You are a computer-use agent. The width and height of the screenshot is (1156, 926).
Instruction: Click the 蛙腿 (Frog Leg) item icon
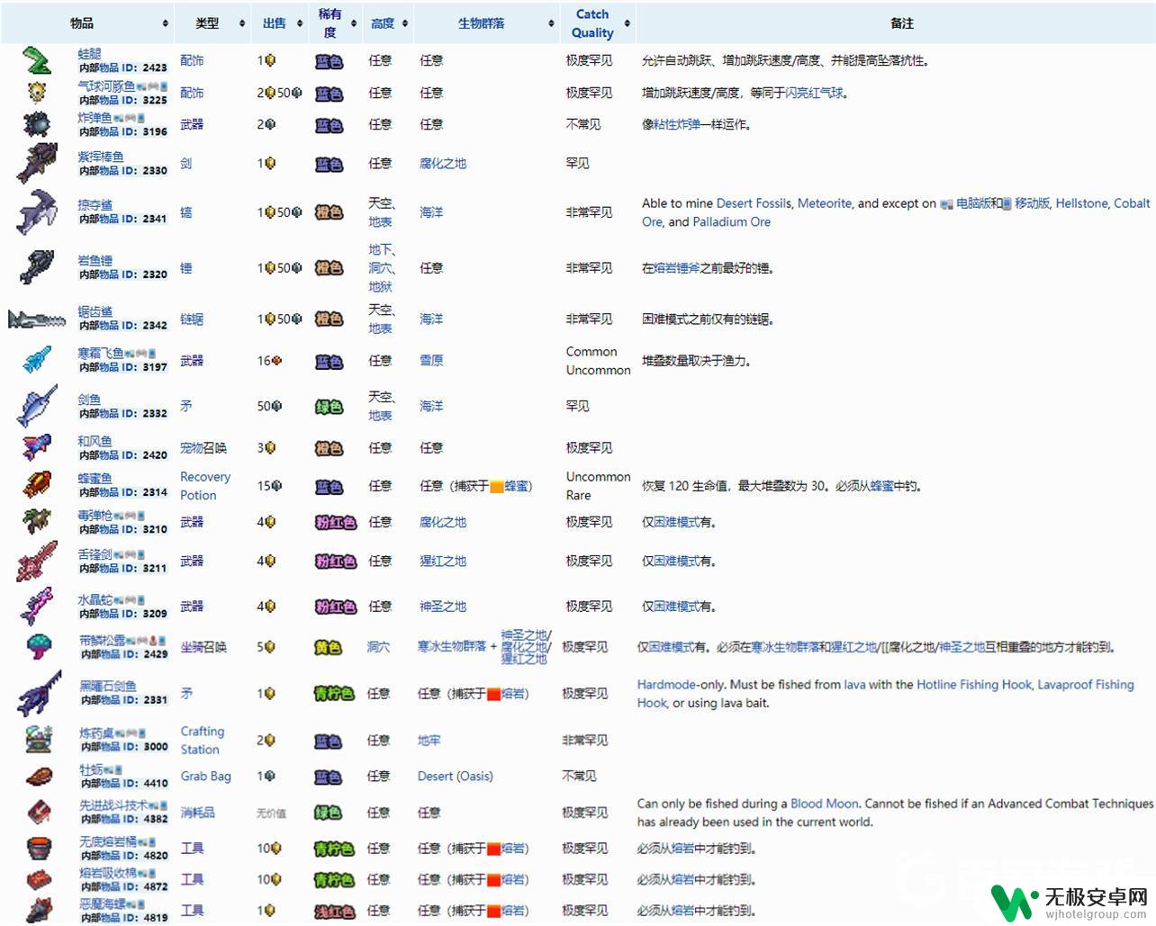37,60
